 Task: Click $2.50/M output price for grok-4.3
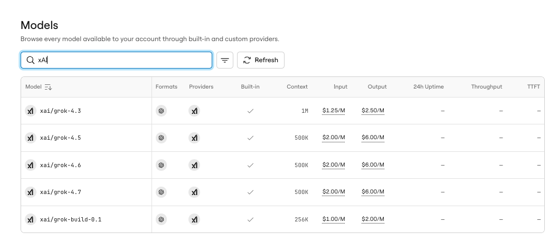click(x=373, y=111)
